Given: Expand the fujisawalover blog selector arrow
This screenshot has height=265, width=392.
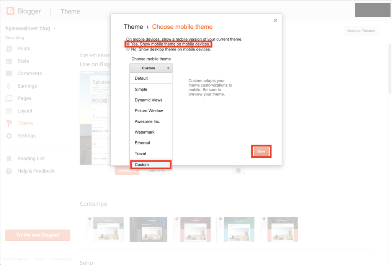Looking at the screenshot, I should pyautogui.click(x=54, y=28).
